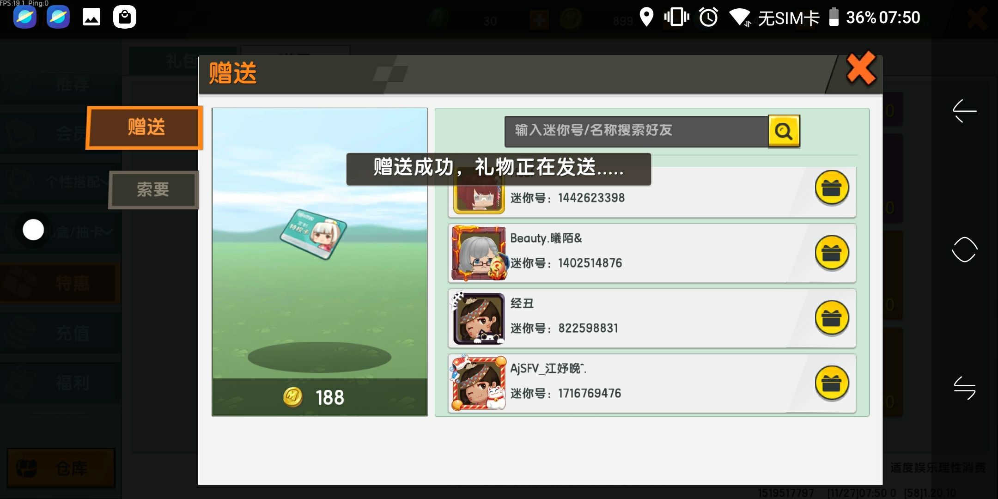Tap gift icon for Beauty.曦陌&
Screen dimensions: 998x499
[832, 253]
